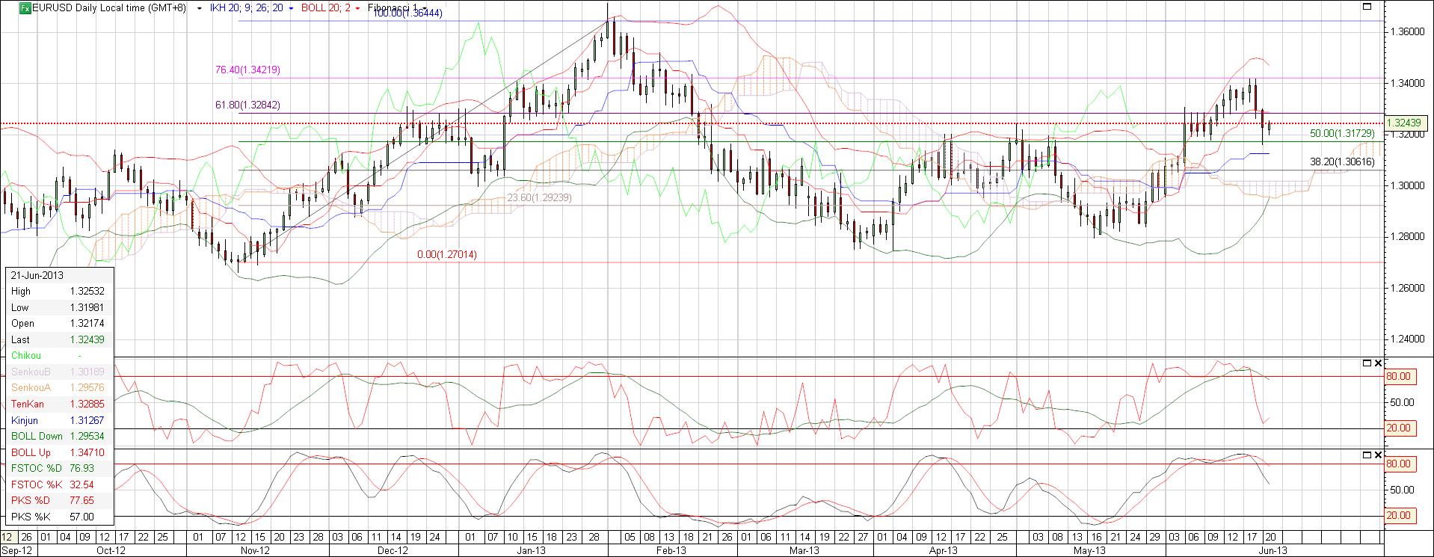Select the Fibonacci 0.00(1.27014) level label
The height and width of the screenshot is (557, 1434).
(446, 255)
